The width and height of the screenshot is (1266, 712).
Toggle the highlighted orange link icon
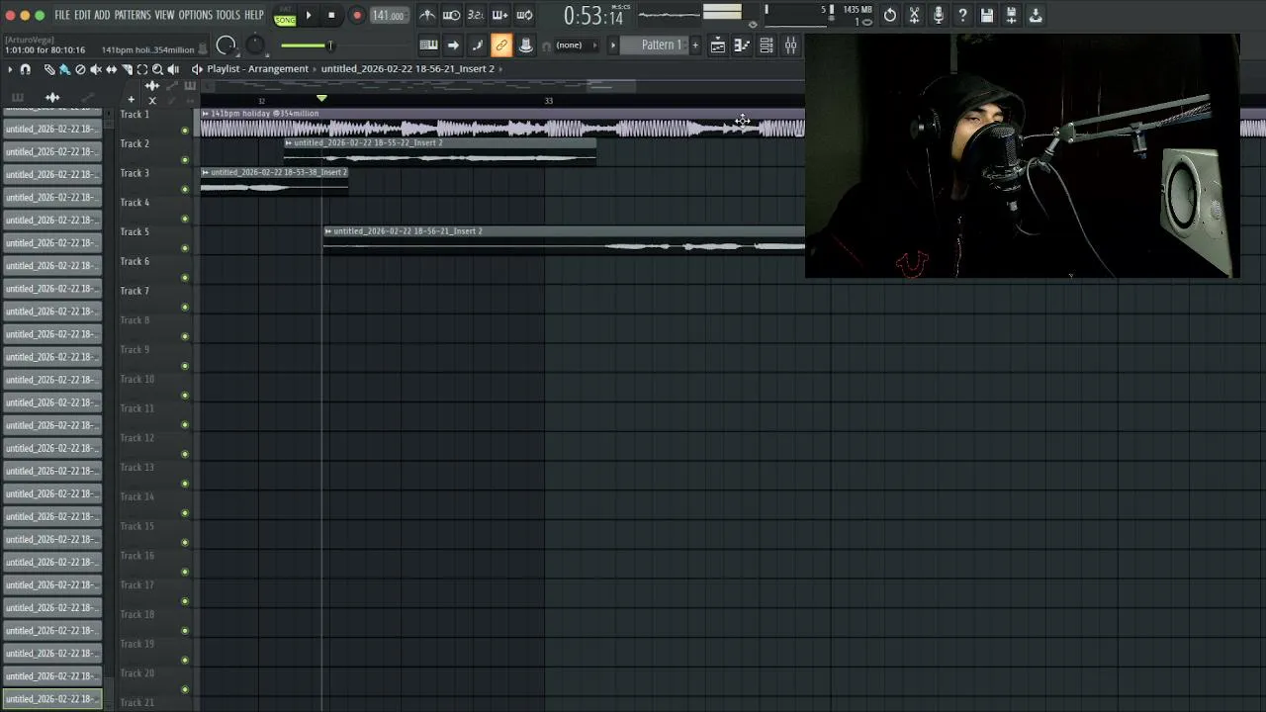pos(501,44)
